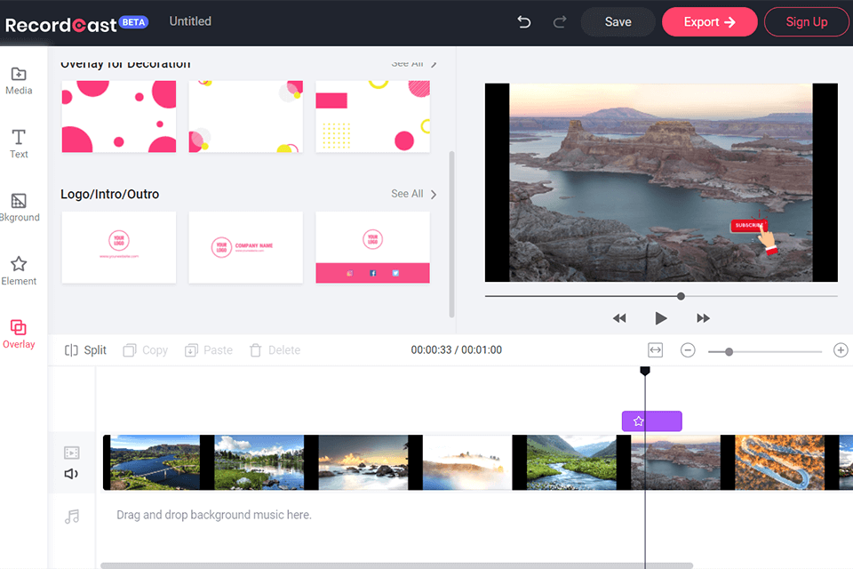Click the music note icon on audio track
Image resolution: width=853 pixels, height=569 pixels.
click(x=72, y=516)
